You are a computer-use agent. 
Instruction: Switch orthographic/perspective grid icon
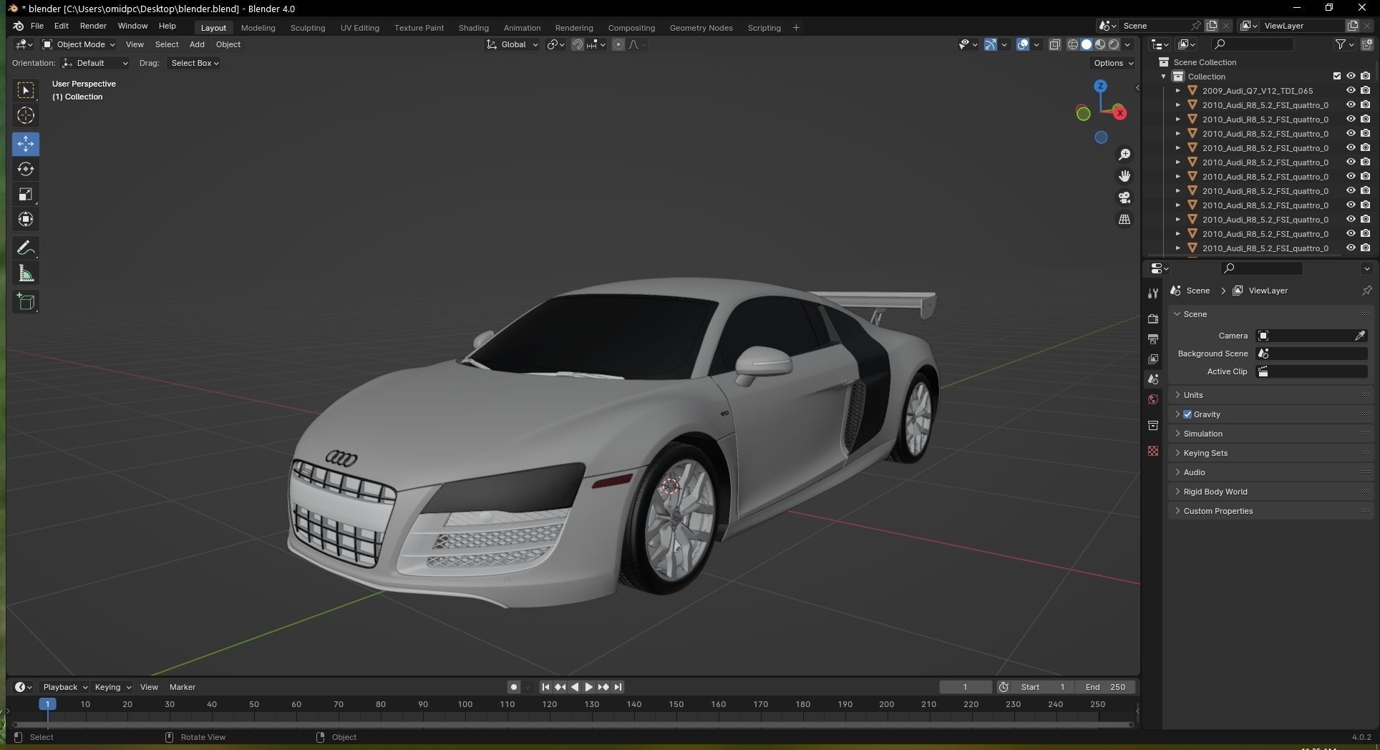click(x=1124, y=219)
